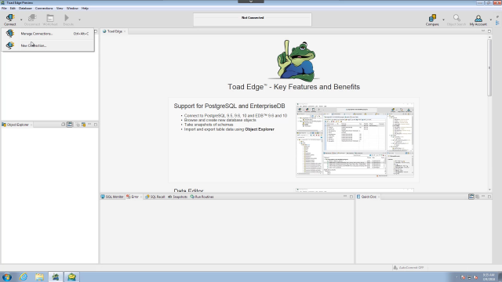Image resolution: width=502 pixels, height=282 pixels.
Task: Click Support for PostgreSQL and EnterpriseDB heading
Action: point(229,106)
